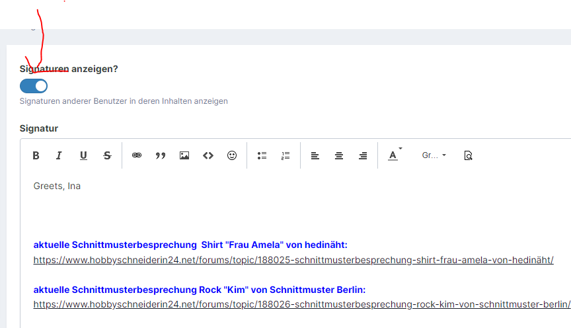Turn off the 'Signaturen anzeigen?' switch
Screen dimensions: 571x328
(34, 86)
